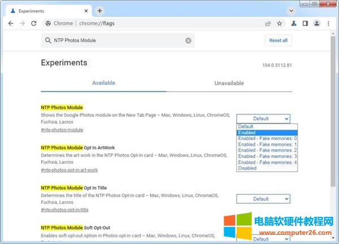Bookmark this page with star icon
The image size is (339, 244).
coord(279,23)
